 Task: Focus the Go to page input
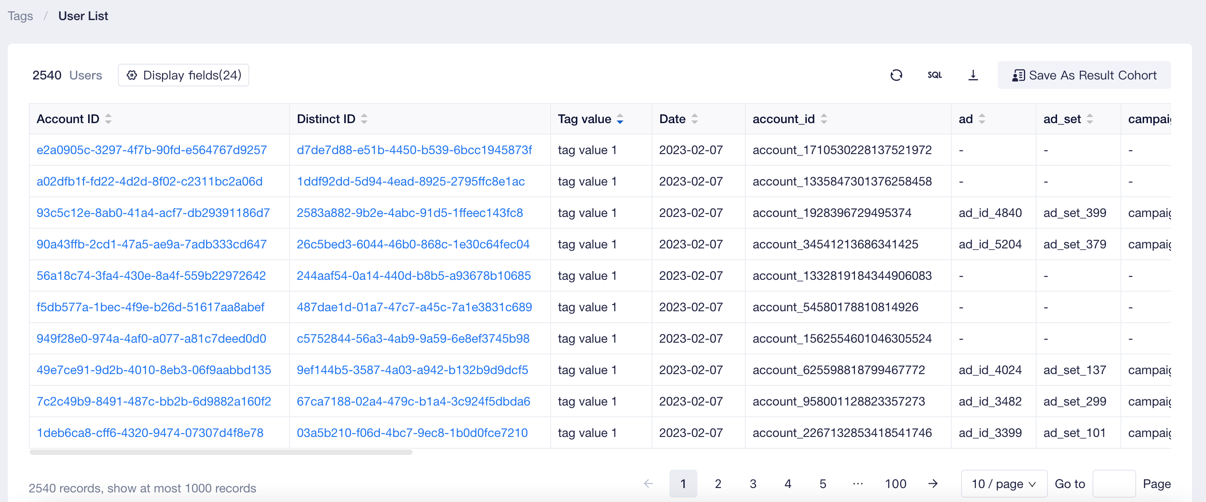1113,483
